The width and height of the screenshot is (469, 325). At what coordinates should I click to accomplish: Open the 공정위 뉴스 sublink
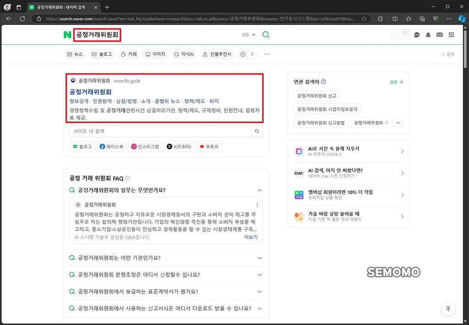coord(167,101)
